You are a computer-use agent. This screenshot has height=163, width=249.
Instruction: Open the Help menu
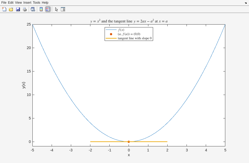pos(45,3)
